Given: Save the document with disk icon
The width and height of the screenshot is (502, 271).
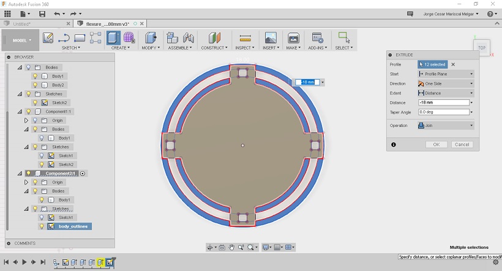Looking at the screenshot, I should coord(42,13).
